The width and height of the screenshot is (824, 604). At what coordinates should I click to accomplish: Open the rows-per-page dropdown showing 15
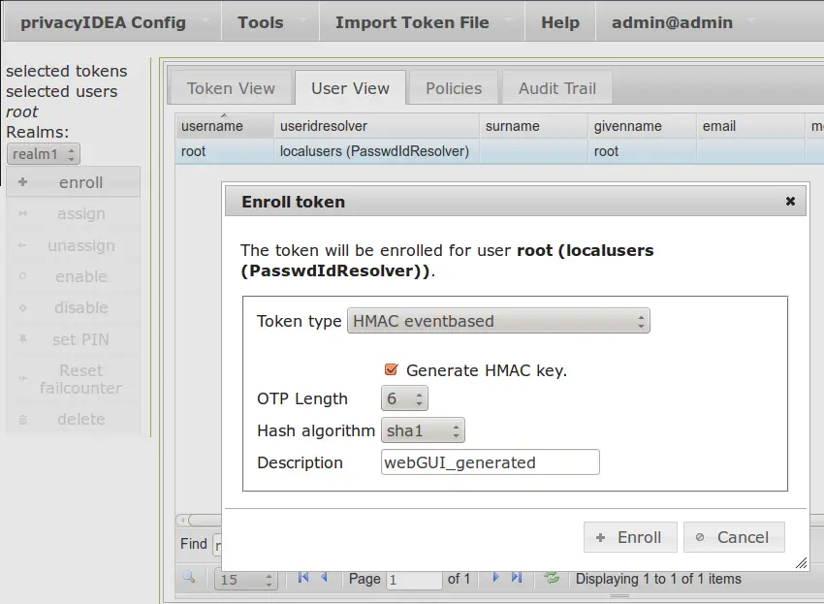pyautogui.click(x=245, y=580)
